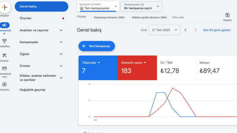The height and width of the screenshot is (133, 237).
Task: Open the 21 Tem 2025 date dropdown
Action: pos(164,30)
